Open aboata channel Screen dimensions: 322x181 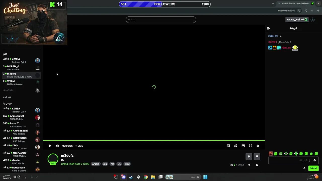click(21, 162)
